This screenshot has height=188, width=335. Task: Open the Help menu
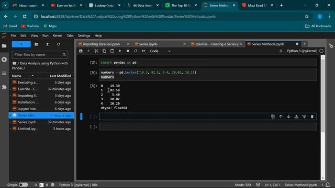98,36
